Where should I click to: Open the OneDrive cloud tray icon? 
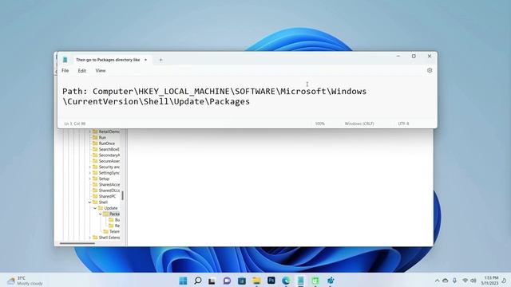tap(446, 281)
